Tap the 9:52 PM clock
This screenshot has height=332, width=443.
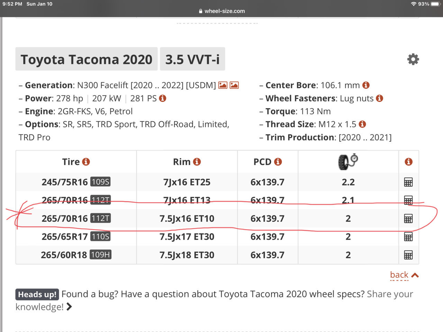(x=12, y=4)
